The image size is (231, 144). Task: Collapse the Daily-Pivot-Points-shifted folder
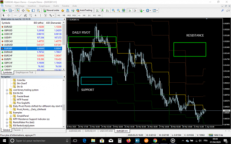tap(7, 106)
